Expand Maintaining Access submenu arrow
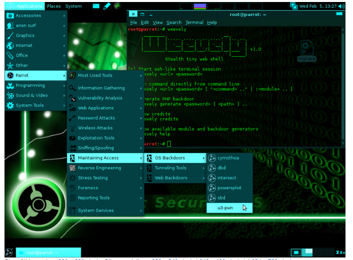This screenshot has width=353, height=260. tap(141, 158)
